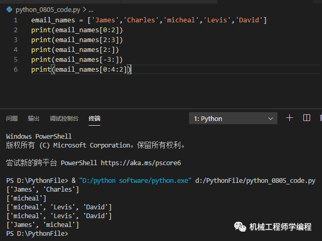322x241 pixels.
Task: Click terminal output ['James', 'Charles']
Action: [x=43, y=190]
